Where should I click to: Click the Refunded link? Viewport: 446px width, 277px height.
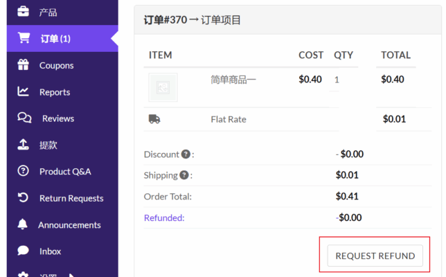164,217
